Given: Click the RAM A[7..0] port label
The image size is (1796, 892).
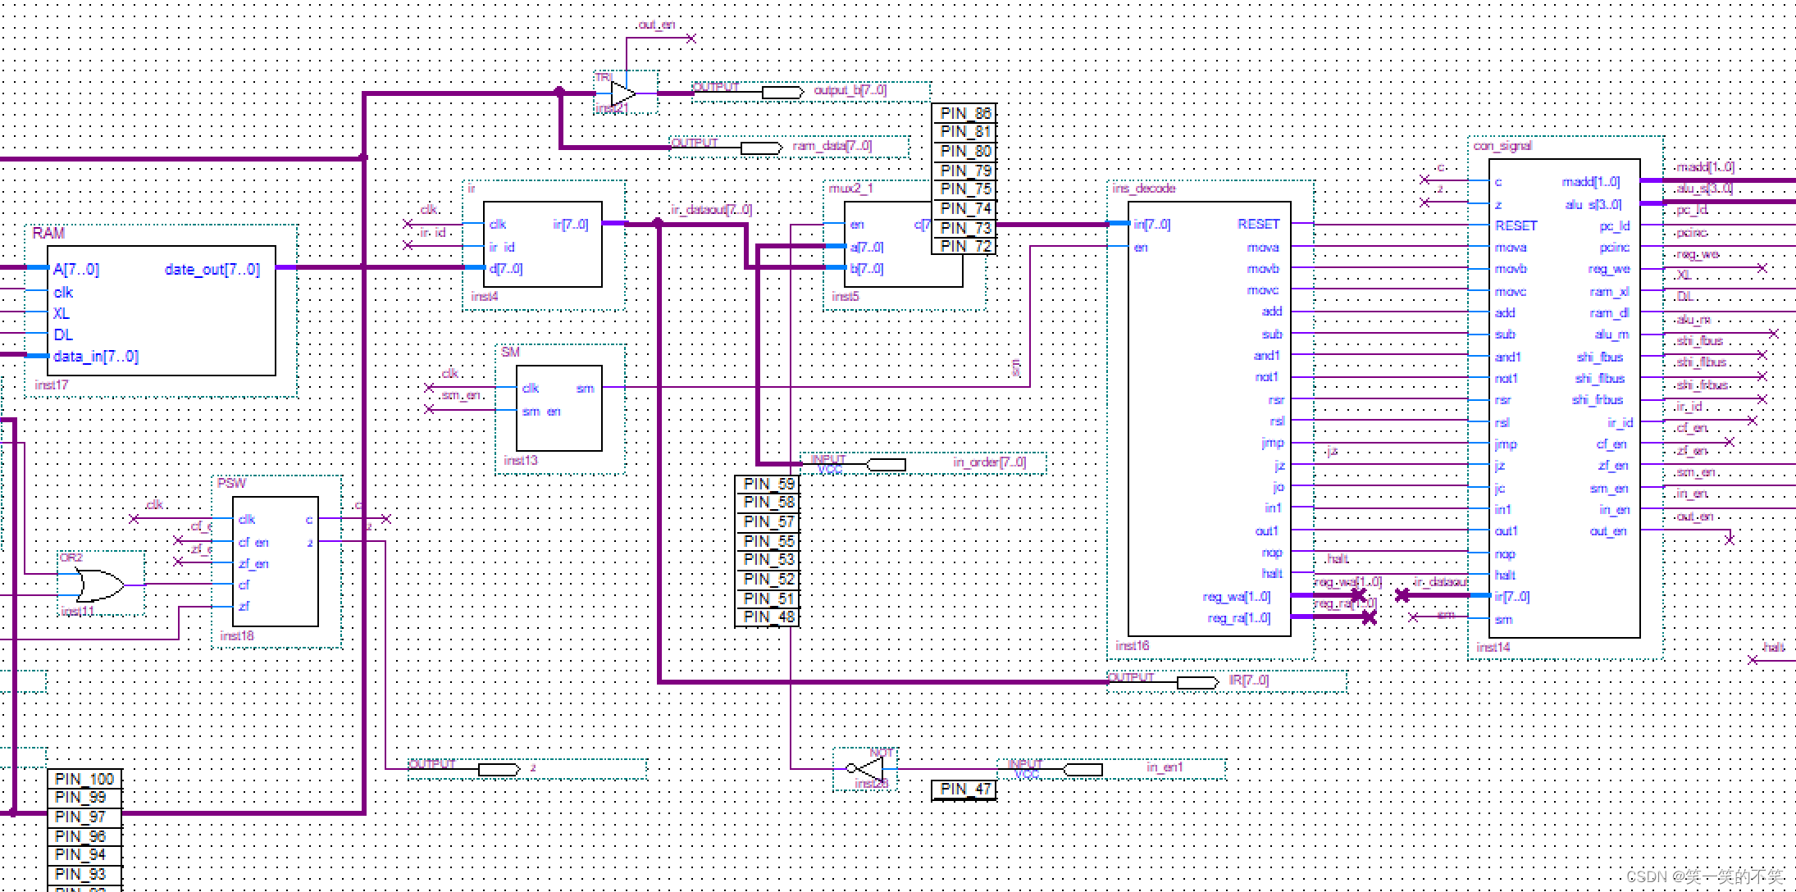Looking at the screenshot, I should 76,270.
